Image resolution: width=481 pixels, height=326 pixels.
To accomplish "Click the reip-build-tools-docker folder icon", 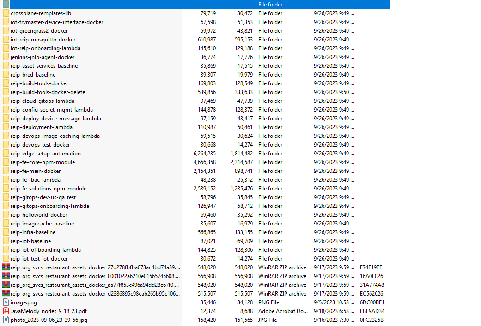I will tap(6, 83).
